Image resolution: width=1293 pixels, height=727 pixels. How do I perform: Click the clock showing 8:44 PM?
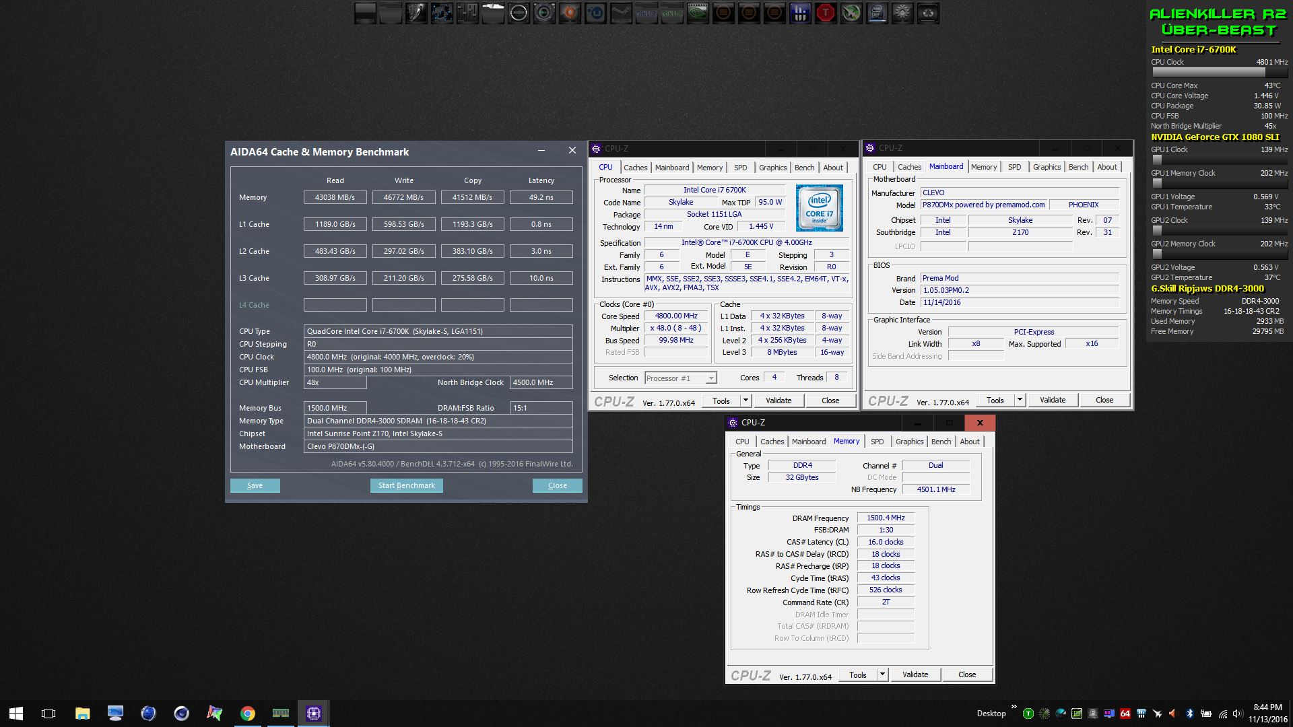tap(1267, 707)
